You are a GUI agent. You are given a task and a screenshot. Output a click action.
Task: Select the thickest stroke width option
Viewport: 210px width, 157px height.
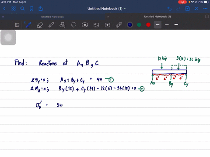pos(176,25)
